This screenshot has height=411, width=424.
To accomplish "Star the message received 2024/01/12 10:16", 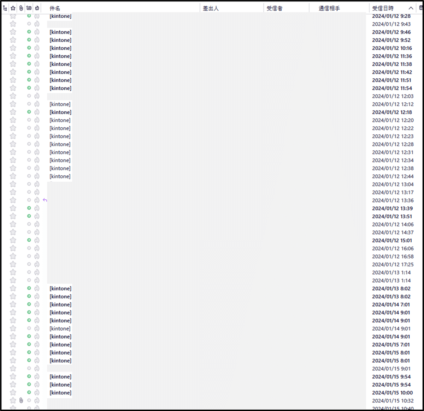I will coord(13,48).
